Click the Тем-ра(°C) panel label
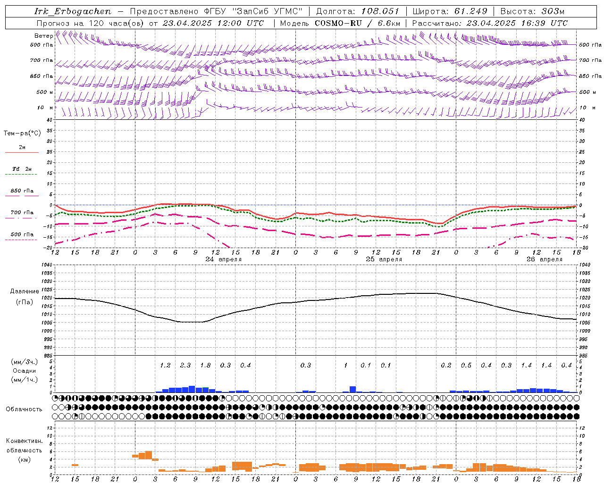604x483 pixels. [x=22, y=133]
